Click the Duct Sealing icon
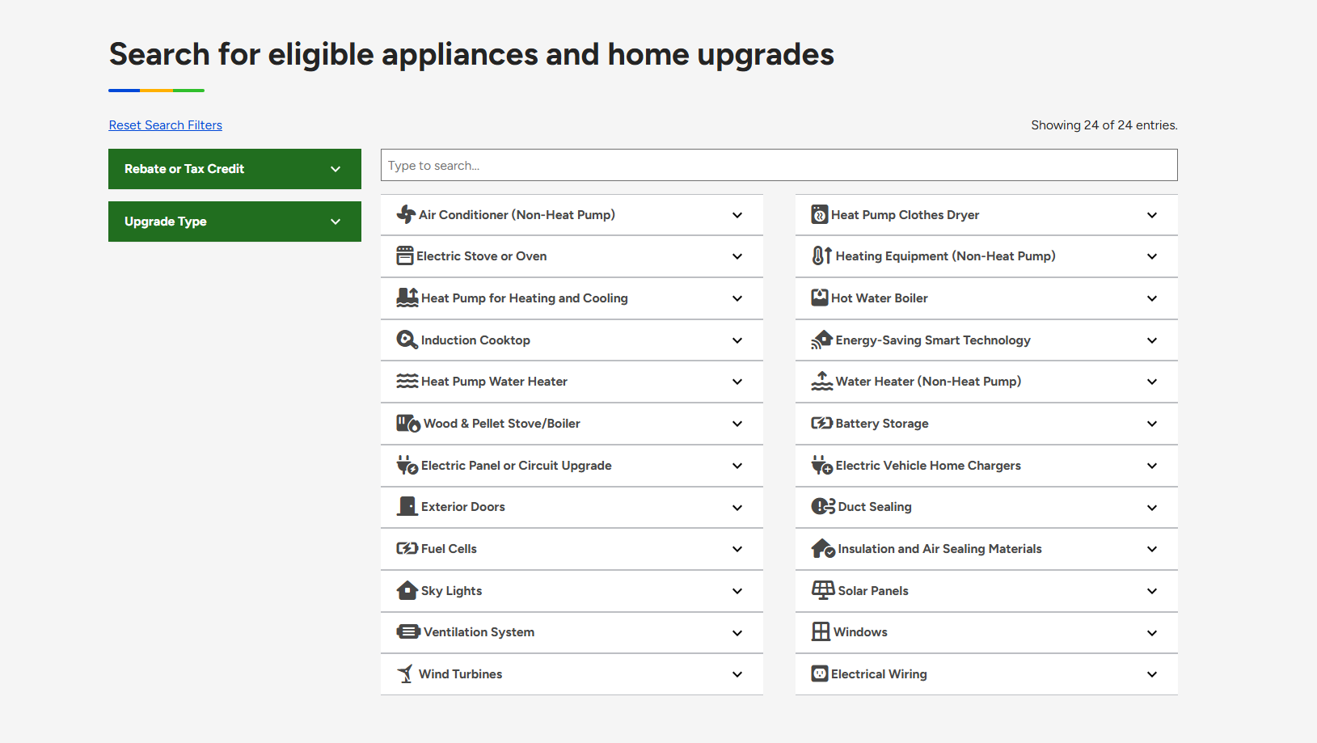1317x743 pixels. point(823,506)
